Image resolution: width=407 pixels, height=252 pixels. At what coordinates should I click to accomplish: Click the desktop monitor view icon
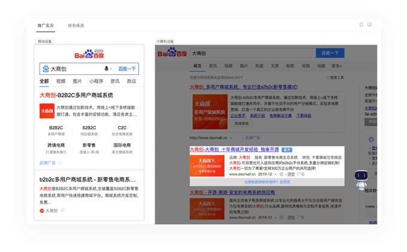click(369, 25)
